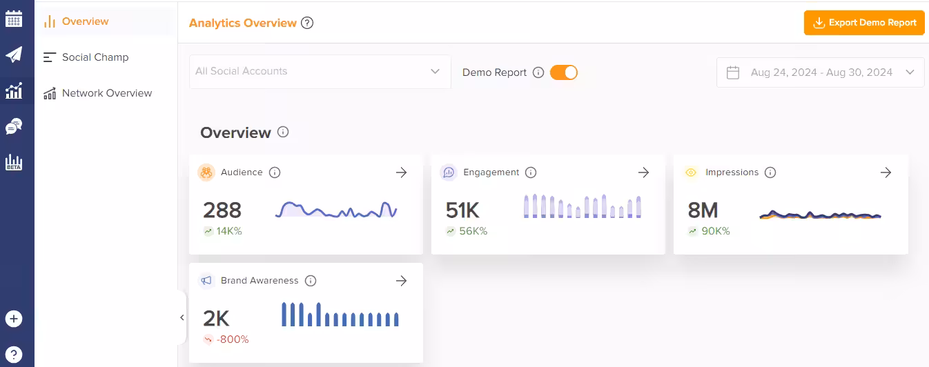Click the Impressions sparkline chart
The height and width of the screenshot is (367, 929).
click(x=821, y=215)
